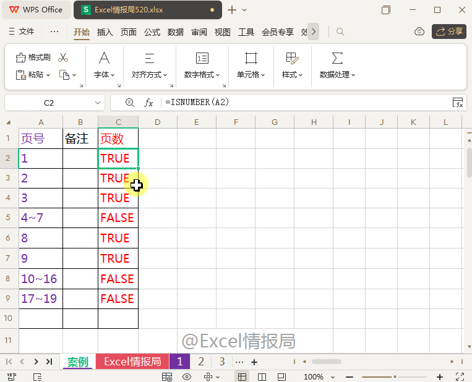Image resolution: width=472 pixels, height=382 pixels.
Task: Toggle the eye reading mode icon
Action: tap(187, 376)
